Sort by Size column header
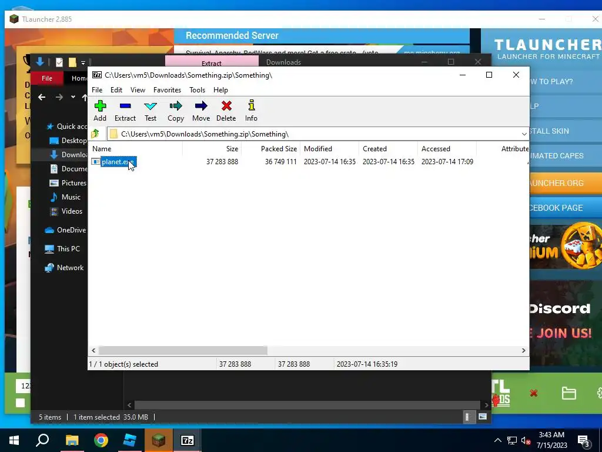The width and height of the screenshot is (602, 452). click(212, 149)
